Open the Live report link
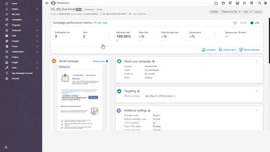This screenshot has width=270, height=152. tap(208, 50)
